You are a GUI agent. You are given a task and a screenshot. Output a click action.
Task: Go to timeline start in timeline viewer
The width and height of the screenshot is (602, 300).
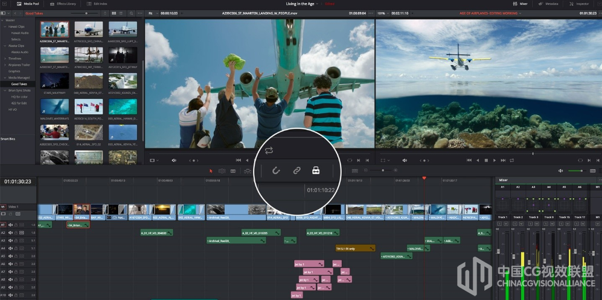469,160
